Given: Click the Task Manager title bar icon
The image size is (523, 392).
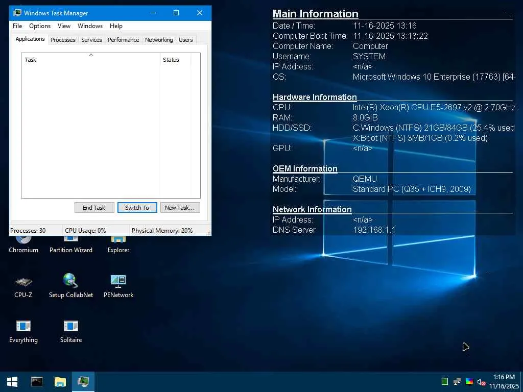Looking at the screenshot, I should pyautogui.click(x=17, y=13).
